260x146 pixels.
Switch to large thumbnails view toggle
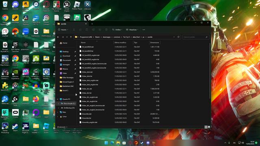tap(209, 127)
